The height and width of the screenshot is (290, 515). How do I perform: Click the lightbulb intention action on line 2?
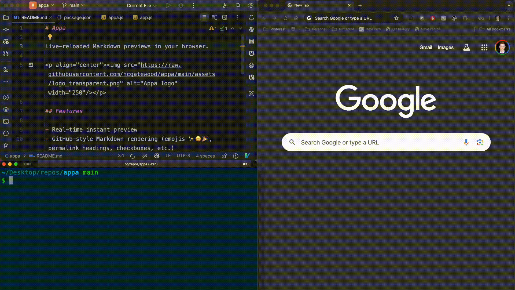50,37
